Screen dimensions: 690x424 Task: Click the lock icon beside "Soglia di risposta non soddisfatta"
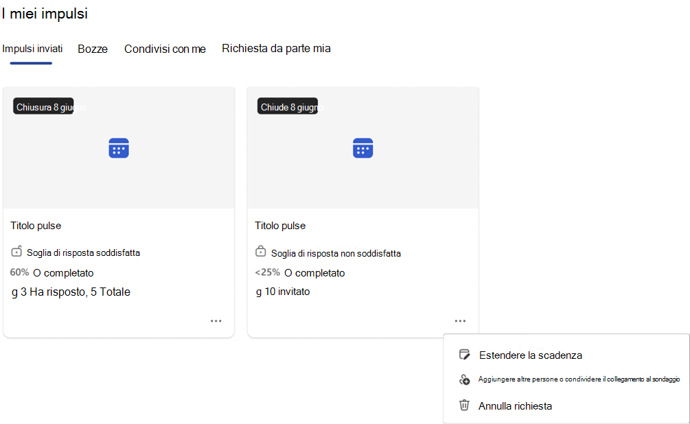coord(260,251)
